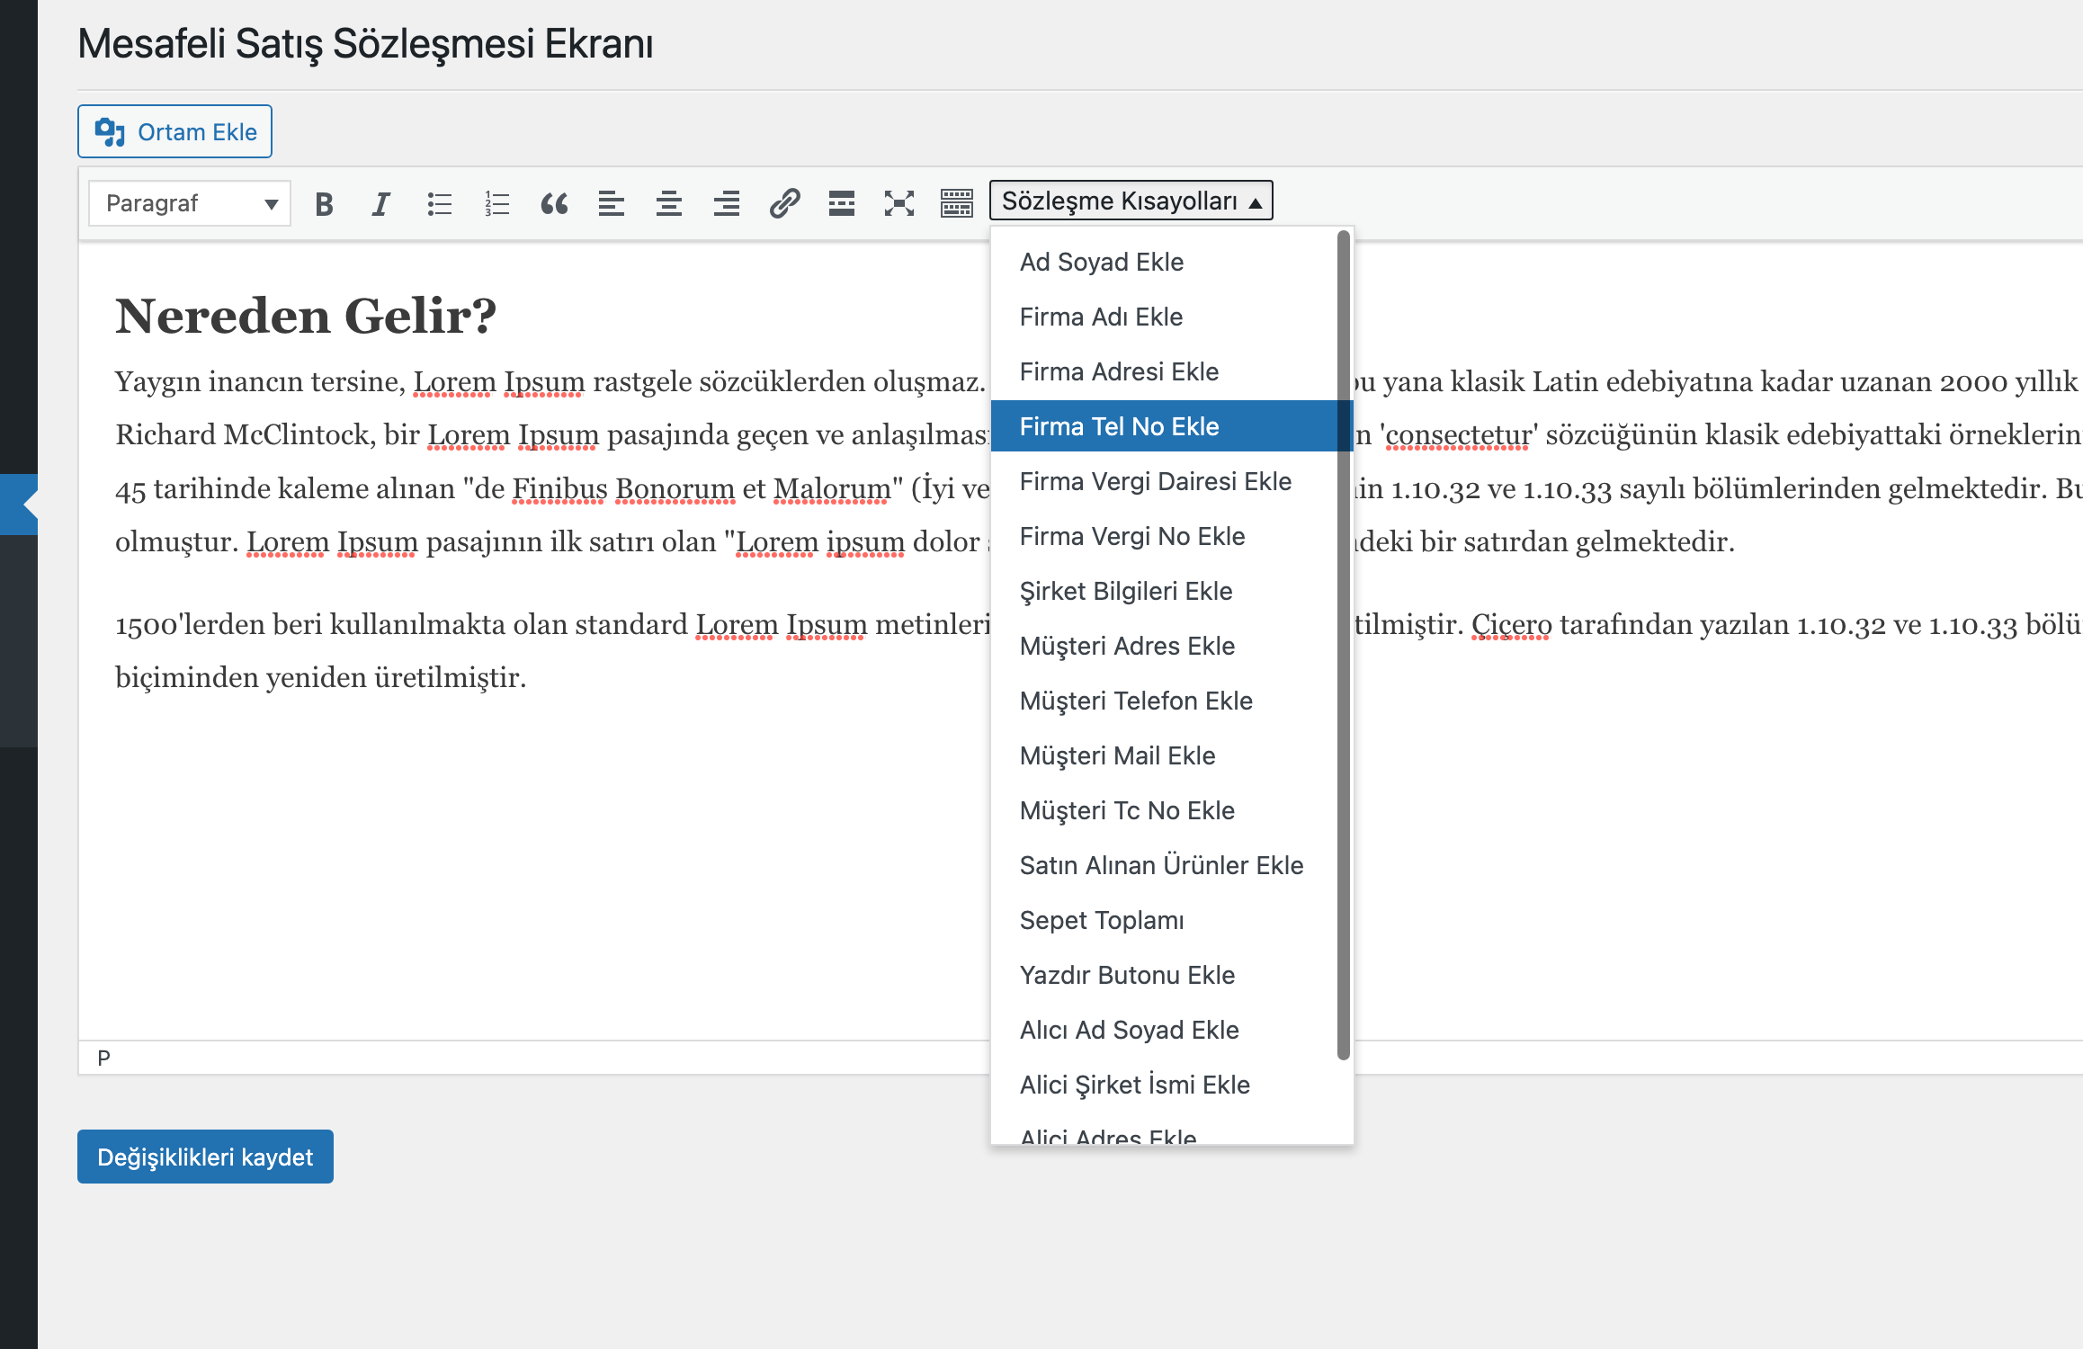The image size is (2083, 1349).
Task: Align text to the left
Action: (612, 204)
